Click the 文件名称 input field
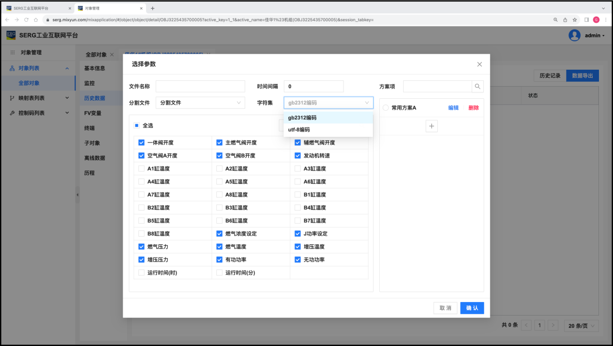This screenshot has height=346, width=613. (200, 86)
